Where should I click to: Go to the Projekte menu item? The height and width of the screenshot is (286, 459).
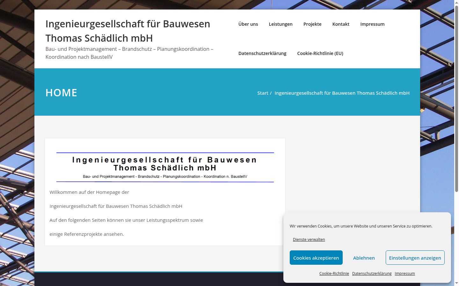click(x=312, y=24)
